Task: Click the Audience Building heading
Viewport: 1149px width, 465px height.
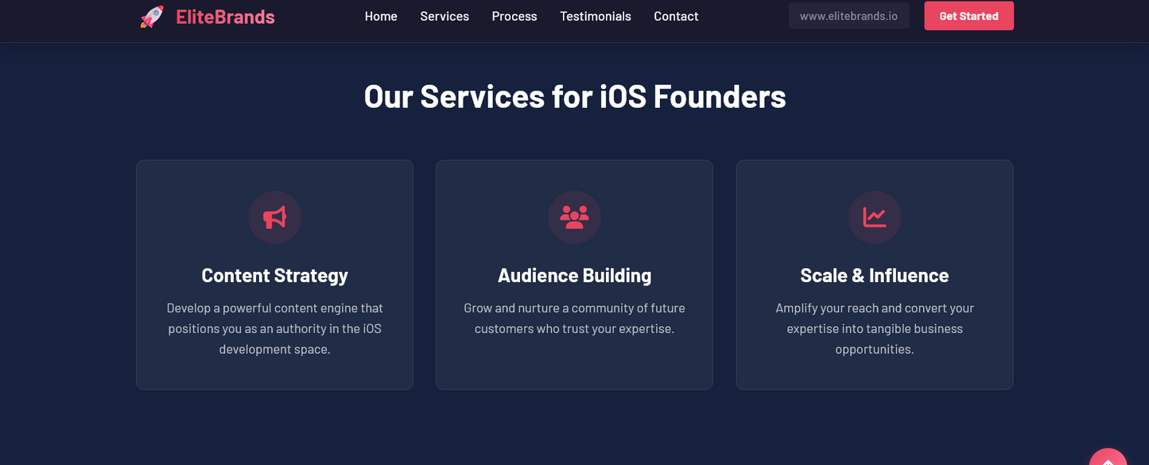Action: click(574, 275)
